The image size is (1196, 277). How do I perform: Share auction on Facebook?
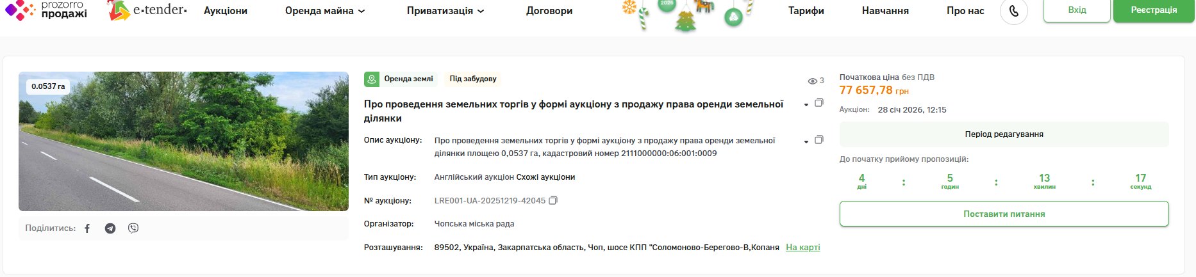click(x=87, y=228)
